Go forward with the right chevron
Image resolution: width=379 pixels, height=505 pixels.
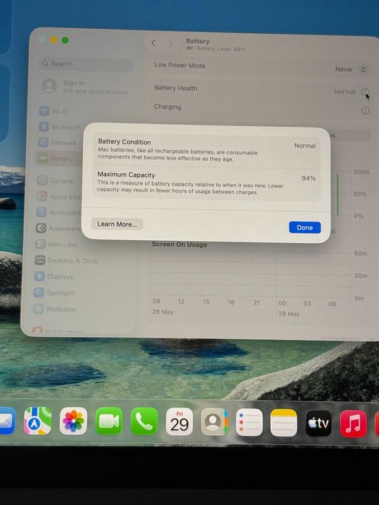tap(171, 43)
